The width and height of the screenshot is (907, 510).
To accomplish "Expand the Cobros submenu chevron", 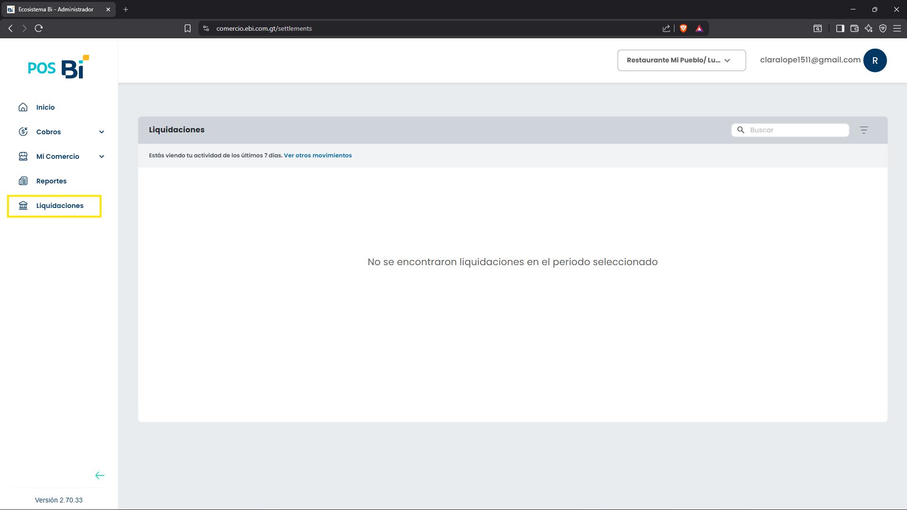I will [x=102, y=132].
